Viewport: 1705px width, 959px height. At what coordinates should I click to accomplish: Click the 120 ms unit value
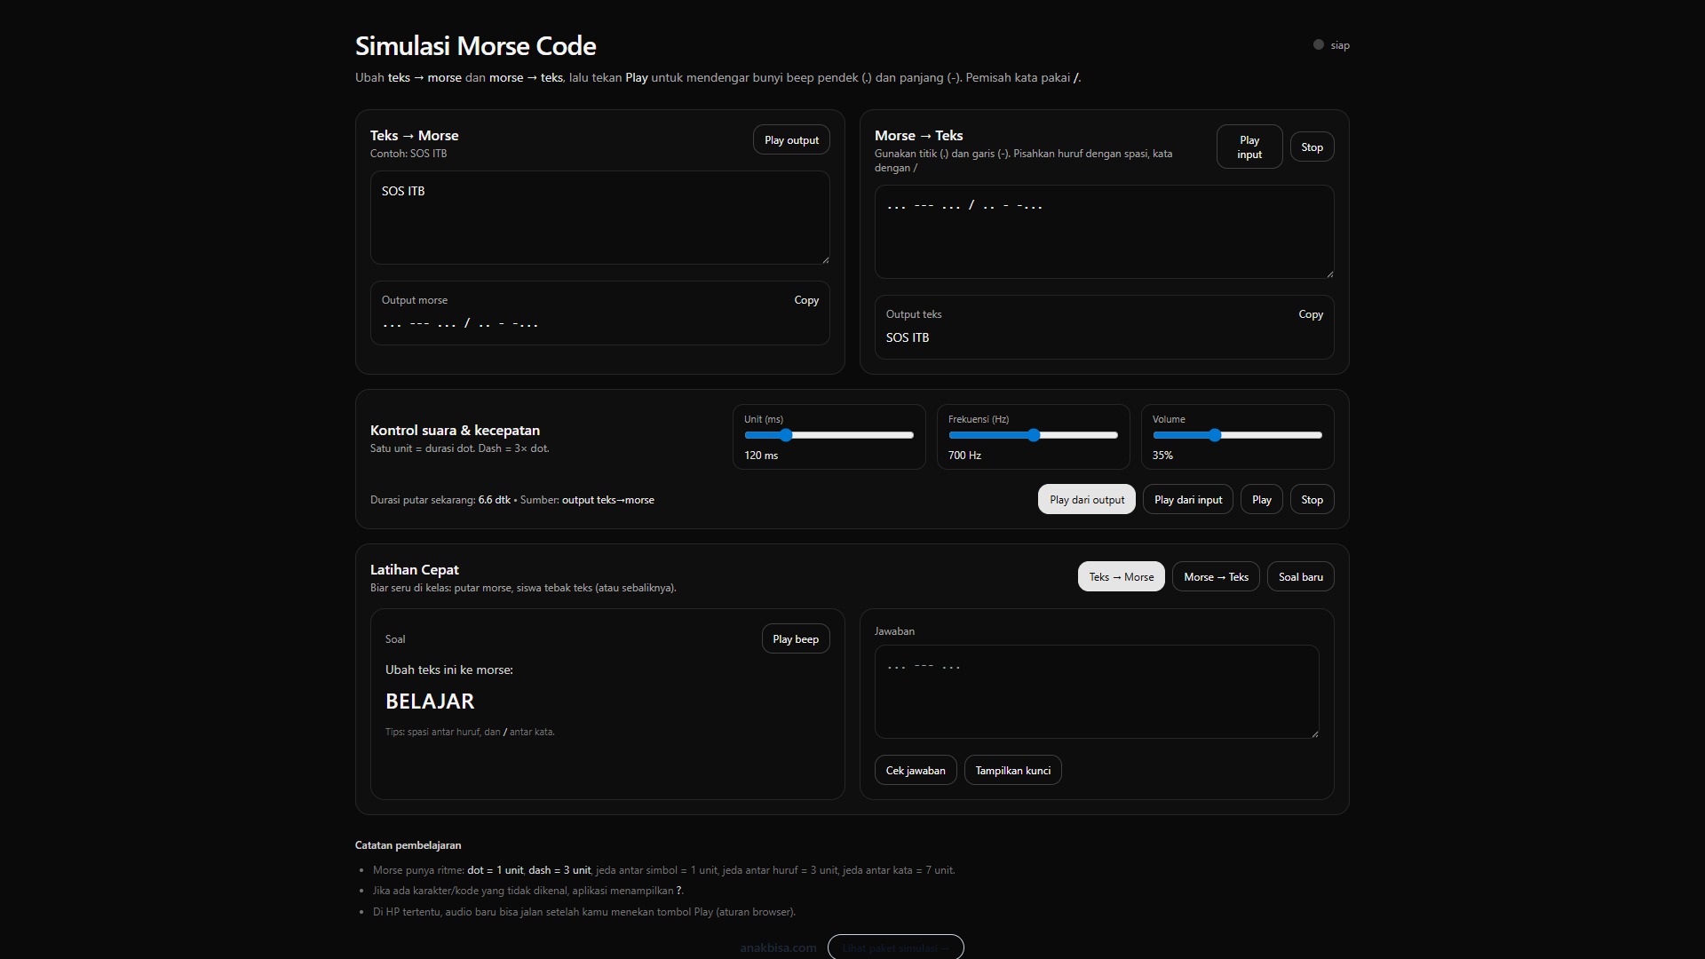761,456
